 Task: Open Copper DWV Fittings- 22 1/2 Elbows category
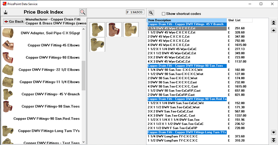pyautogui.click(x=49, y=70)
